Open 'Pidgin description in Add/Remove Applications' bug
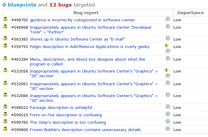Image resolution: width=208 pixels, height=137 pixels. [89, 47]
